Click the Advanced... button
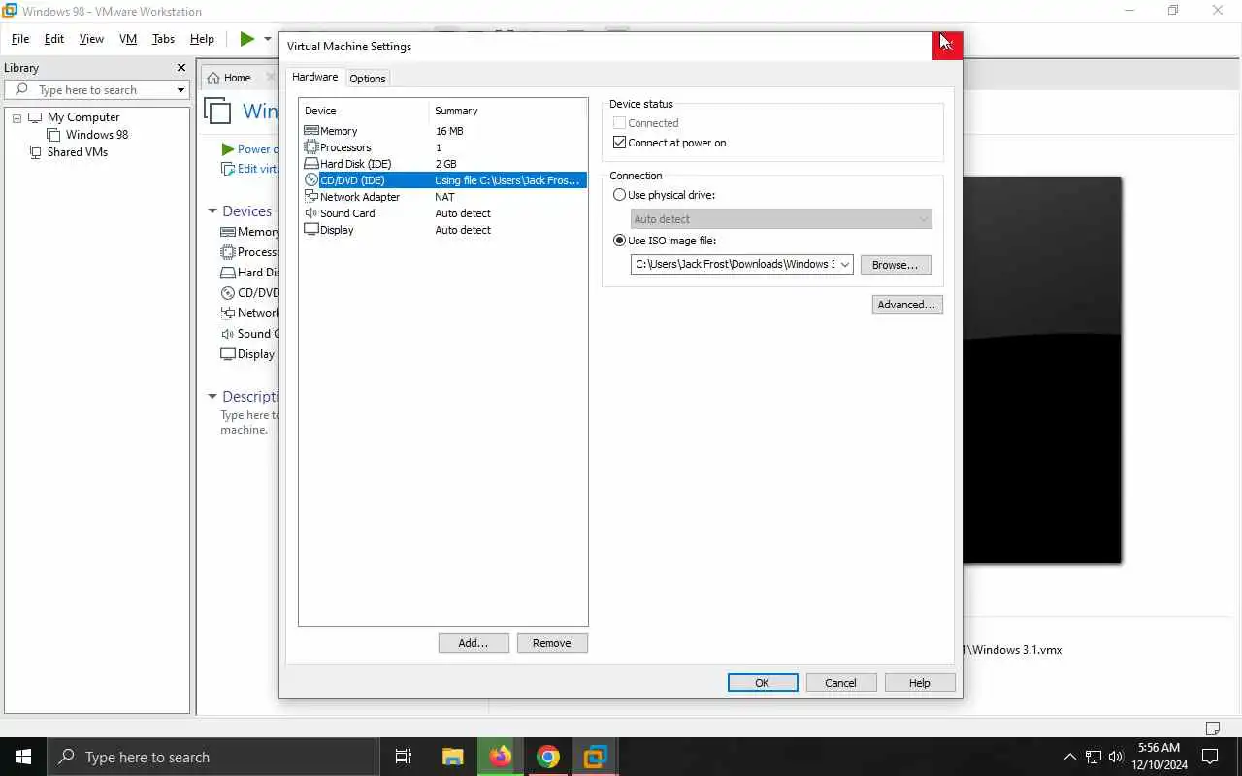1242x776 pixels. click(907, 305)
